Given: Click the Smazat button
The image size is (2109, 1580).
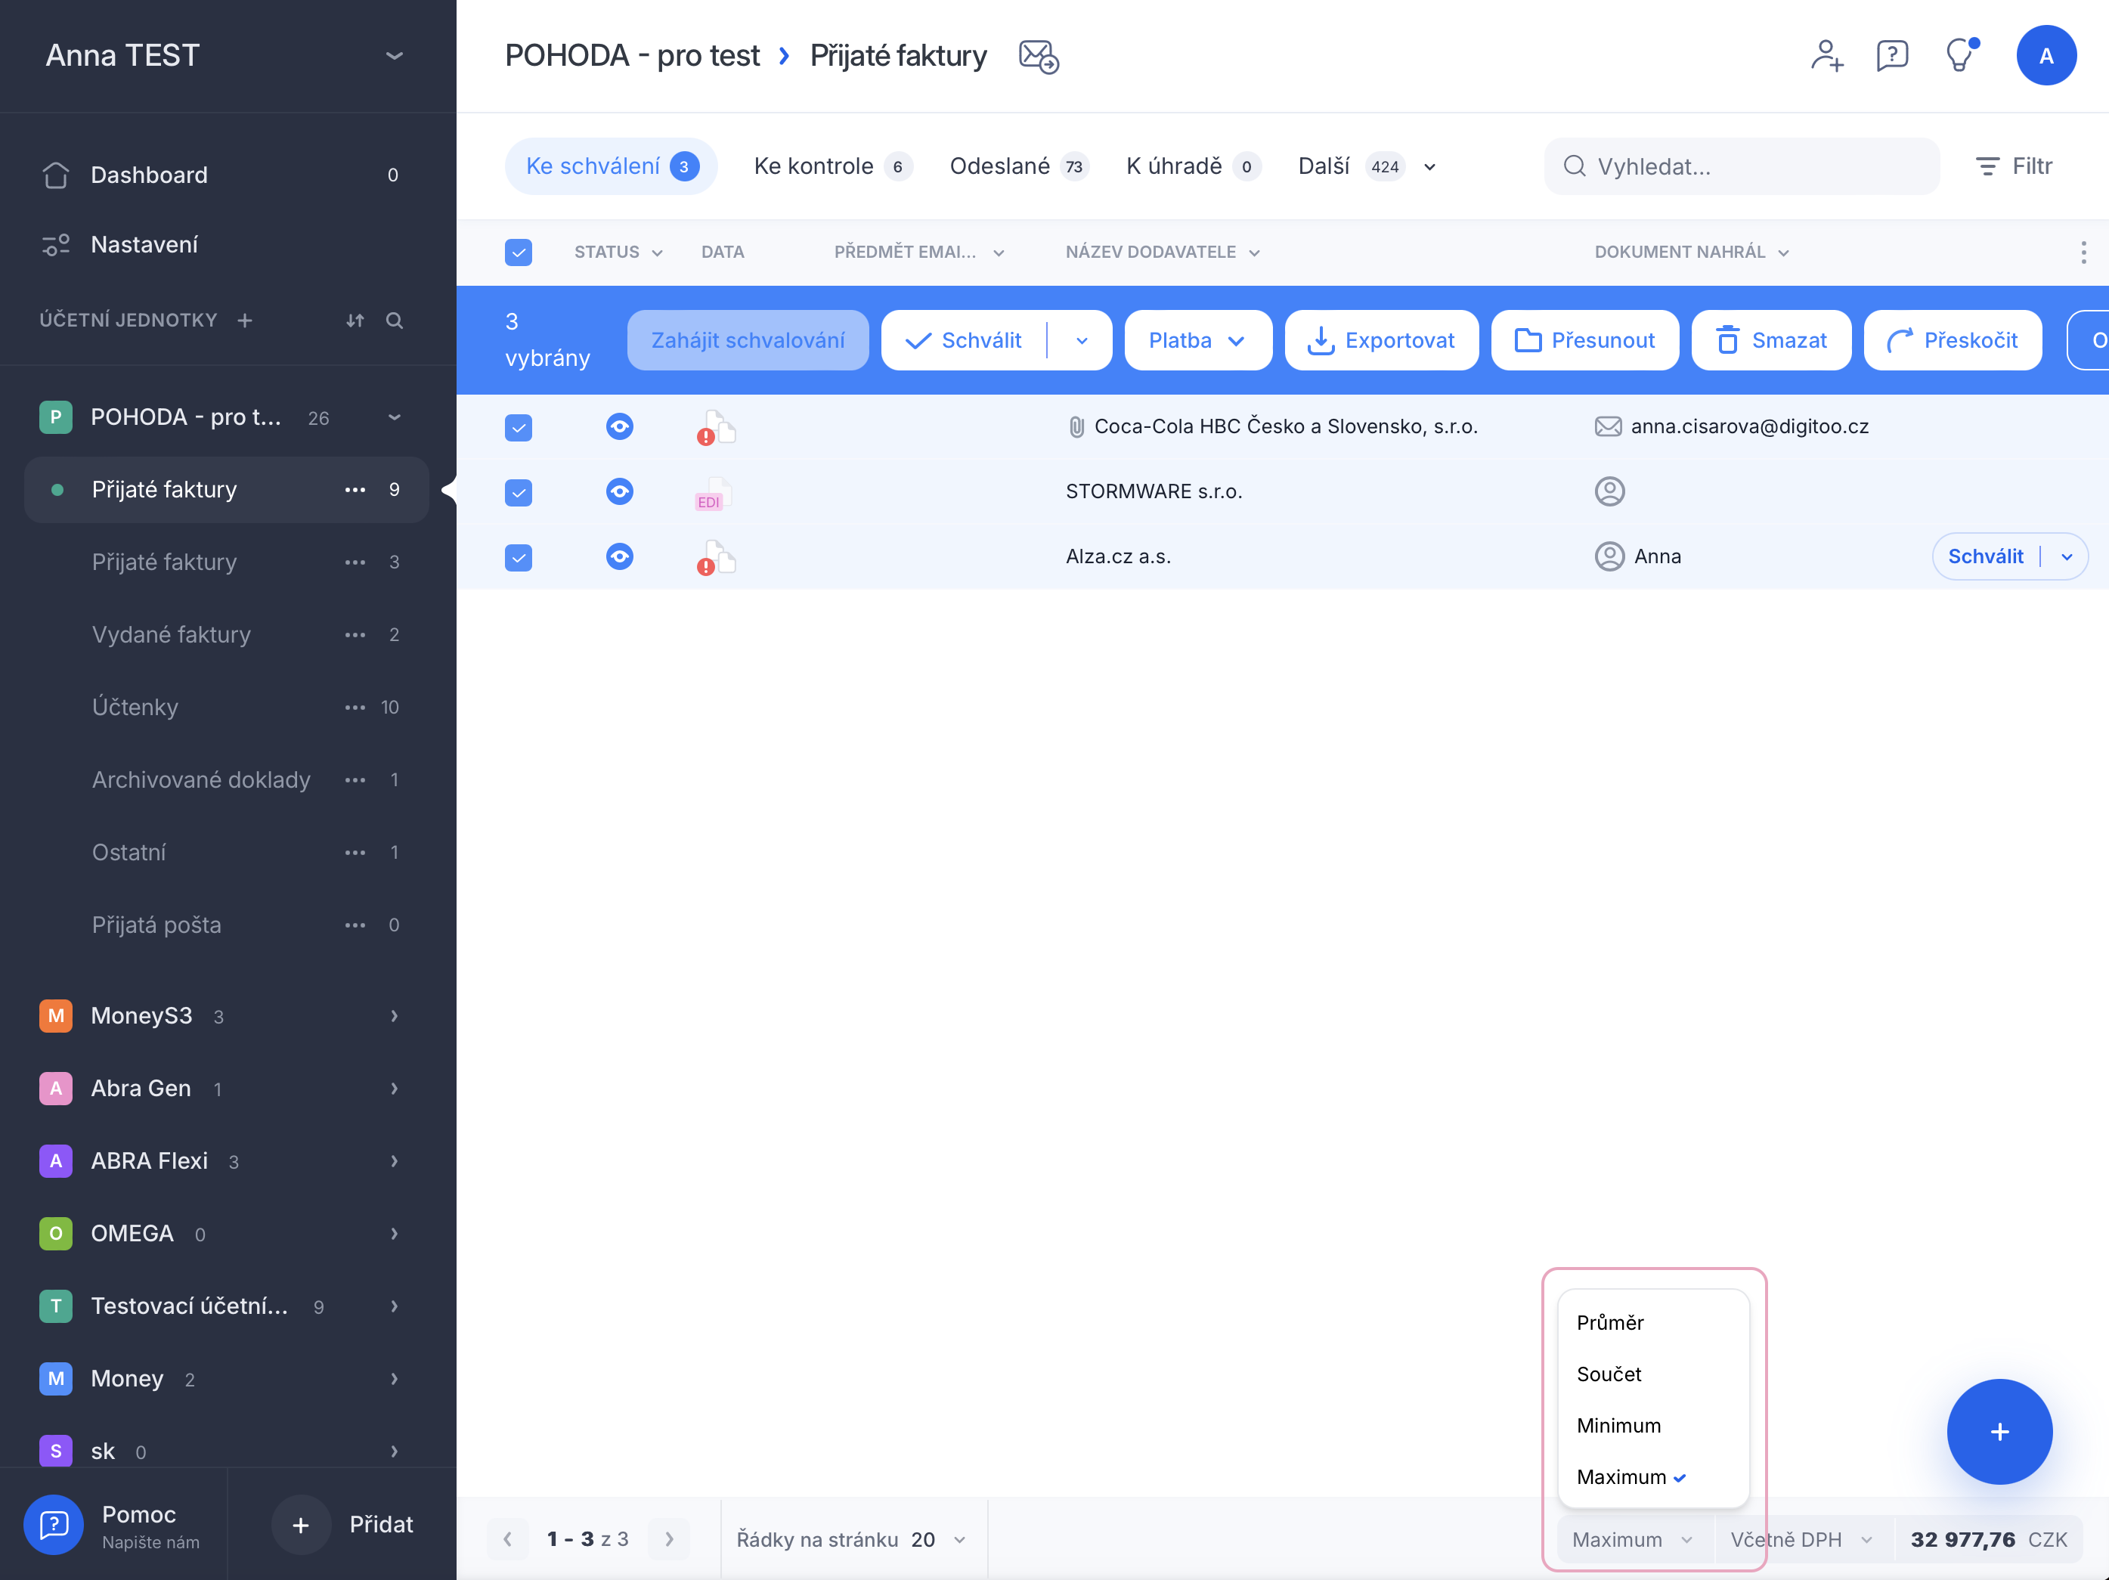Looking at the screenshot, I should [x=1770, y=340].
